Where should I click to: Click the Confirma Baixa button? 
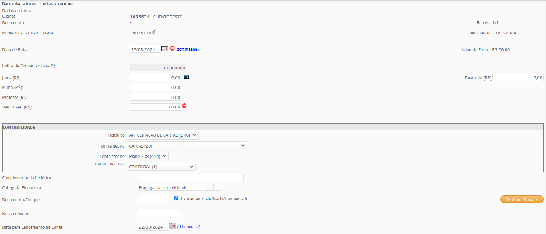(x=522, y=200)
